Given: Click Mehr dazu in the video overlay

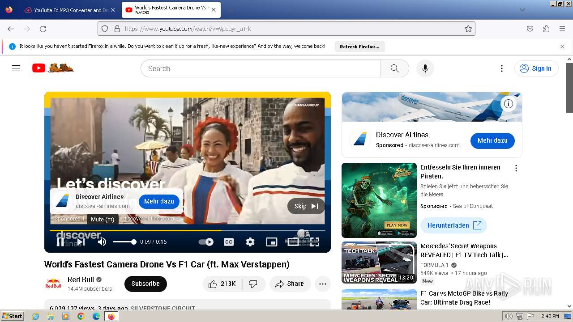Looking at the screenshot, I should (159, 202).
